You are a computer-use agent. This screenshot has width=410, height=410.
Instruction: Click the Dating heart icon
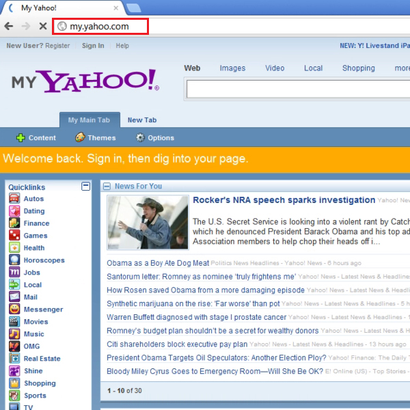coord(14,210)
